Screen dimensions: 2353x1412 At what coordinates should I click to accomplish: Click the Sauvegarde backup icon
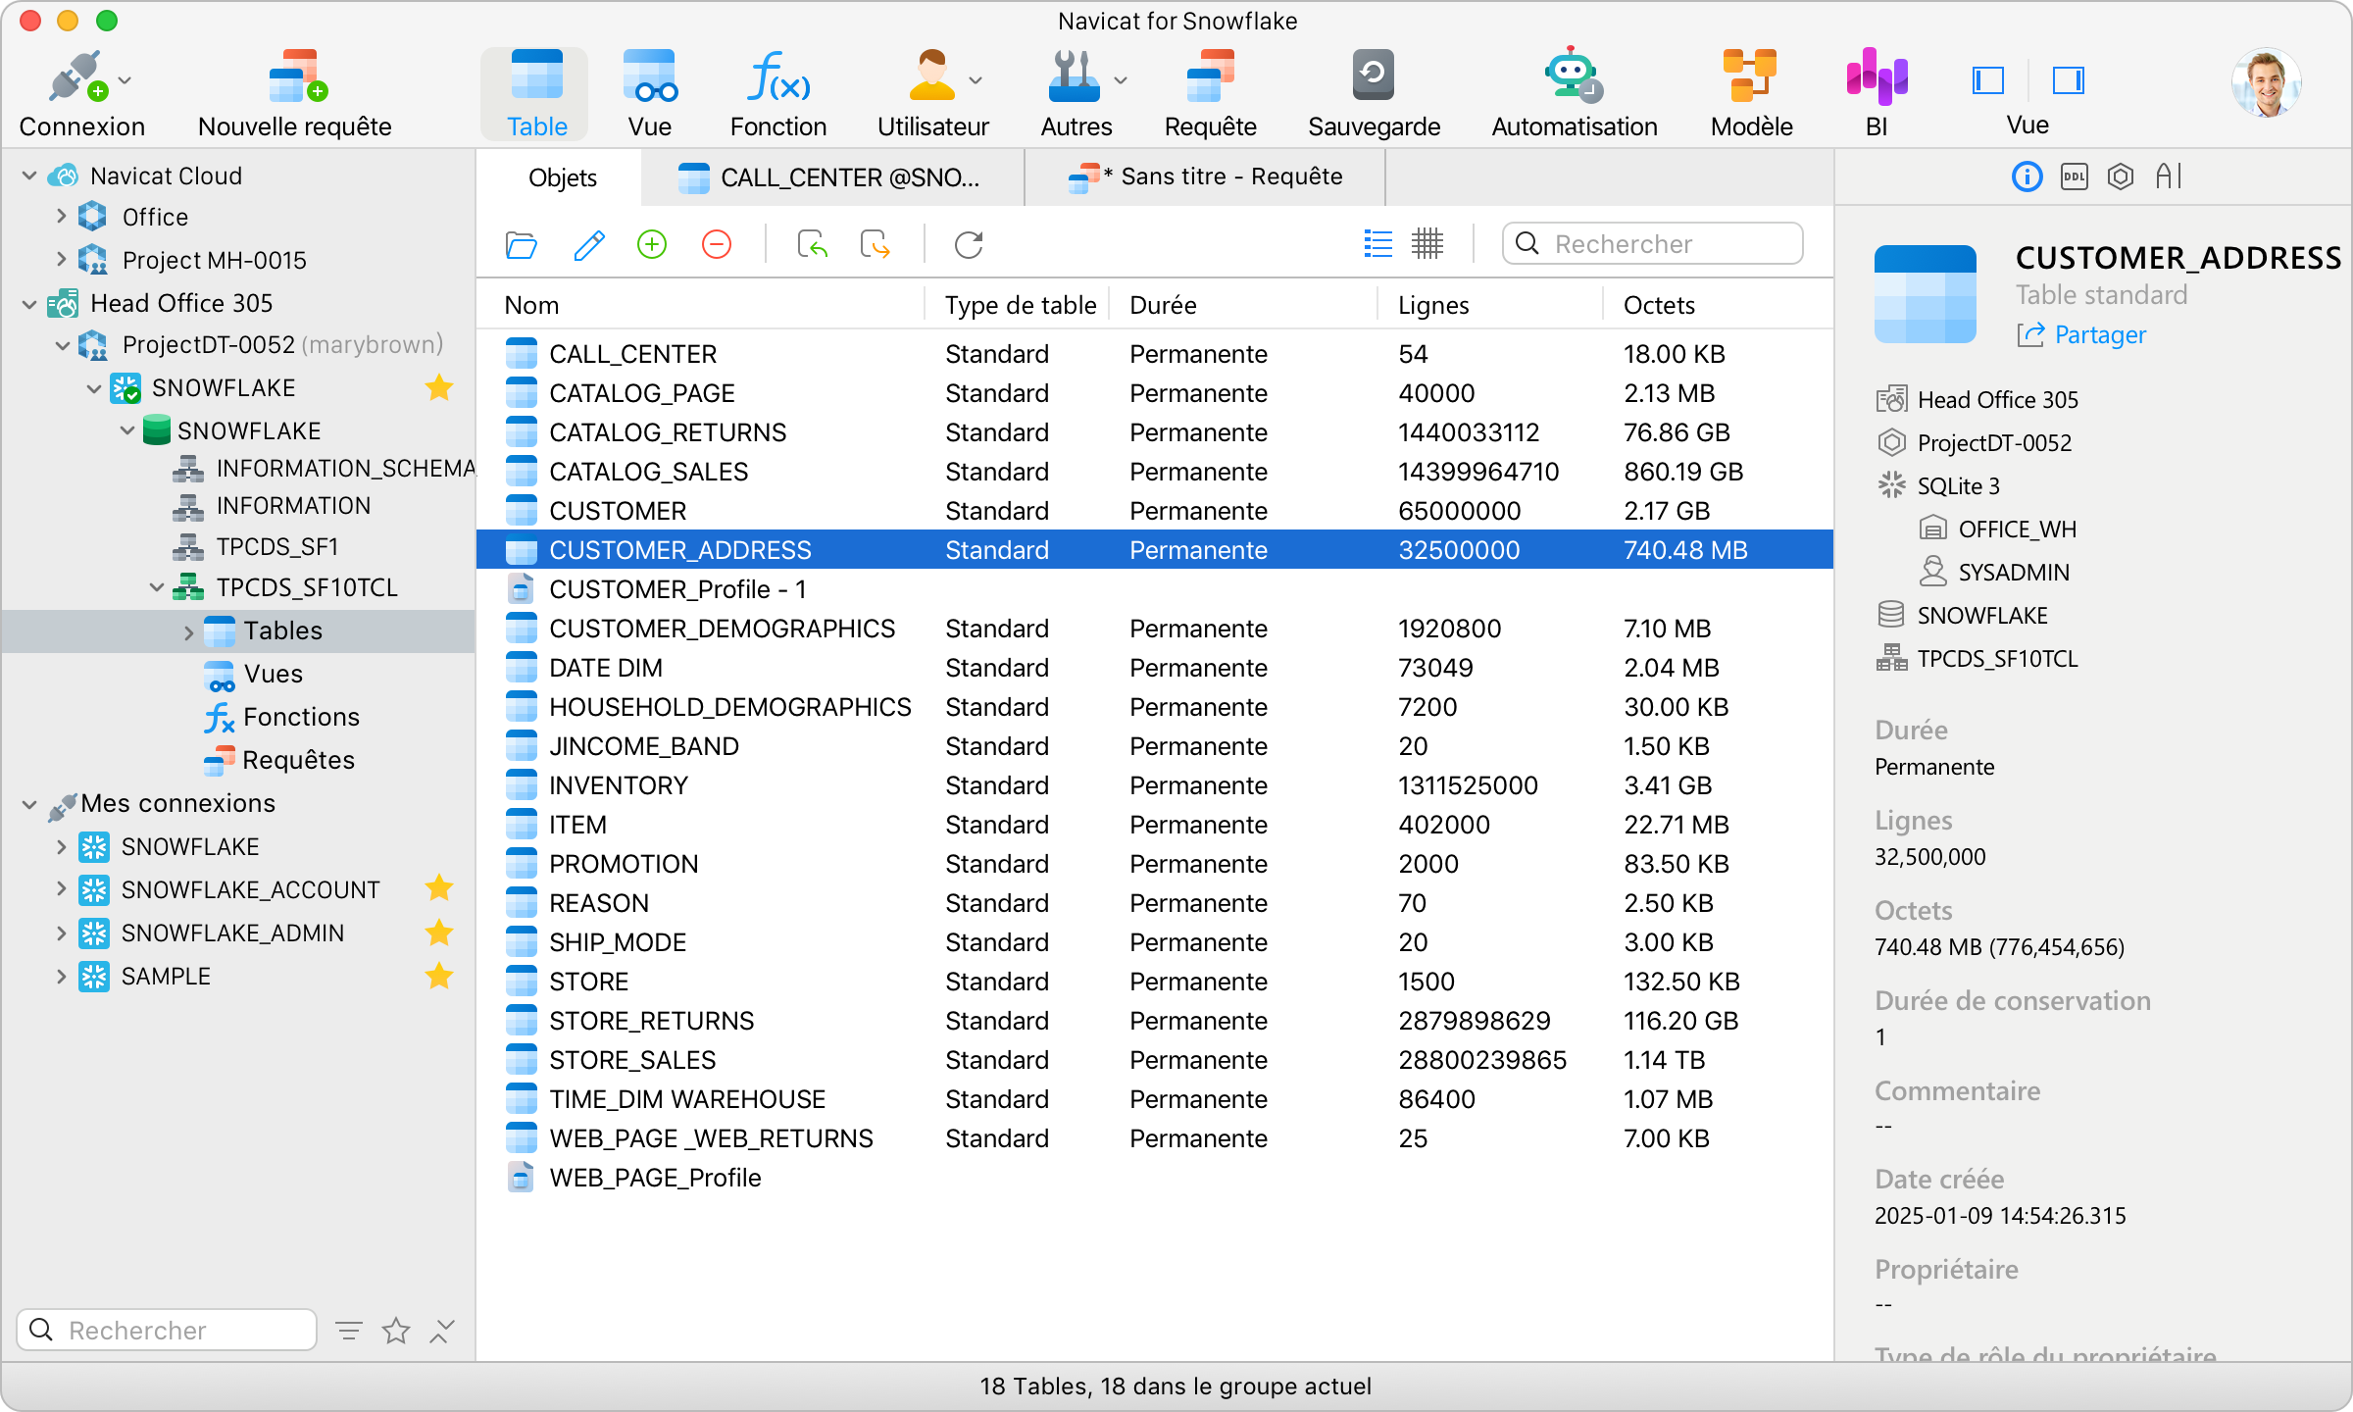1373,75
